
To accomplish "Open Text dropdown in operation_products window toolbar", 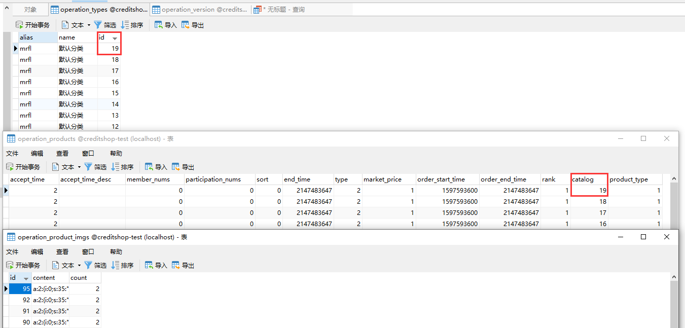I will click(x=79, y=167).
